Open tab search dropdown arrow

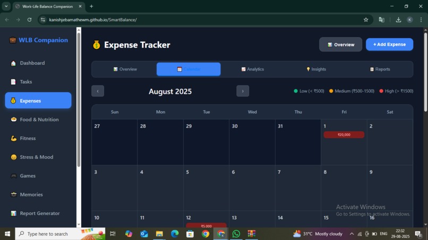[x=6, y=6]
